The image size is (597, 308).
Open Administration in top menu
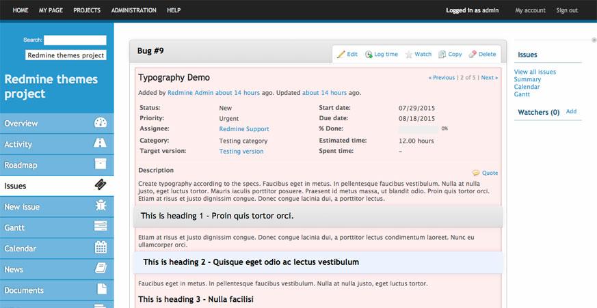133,10
